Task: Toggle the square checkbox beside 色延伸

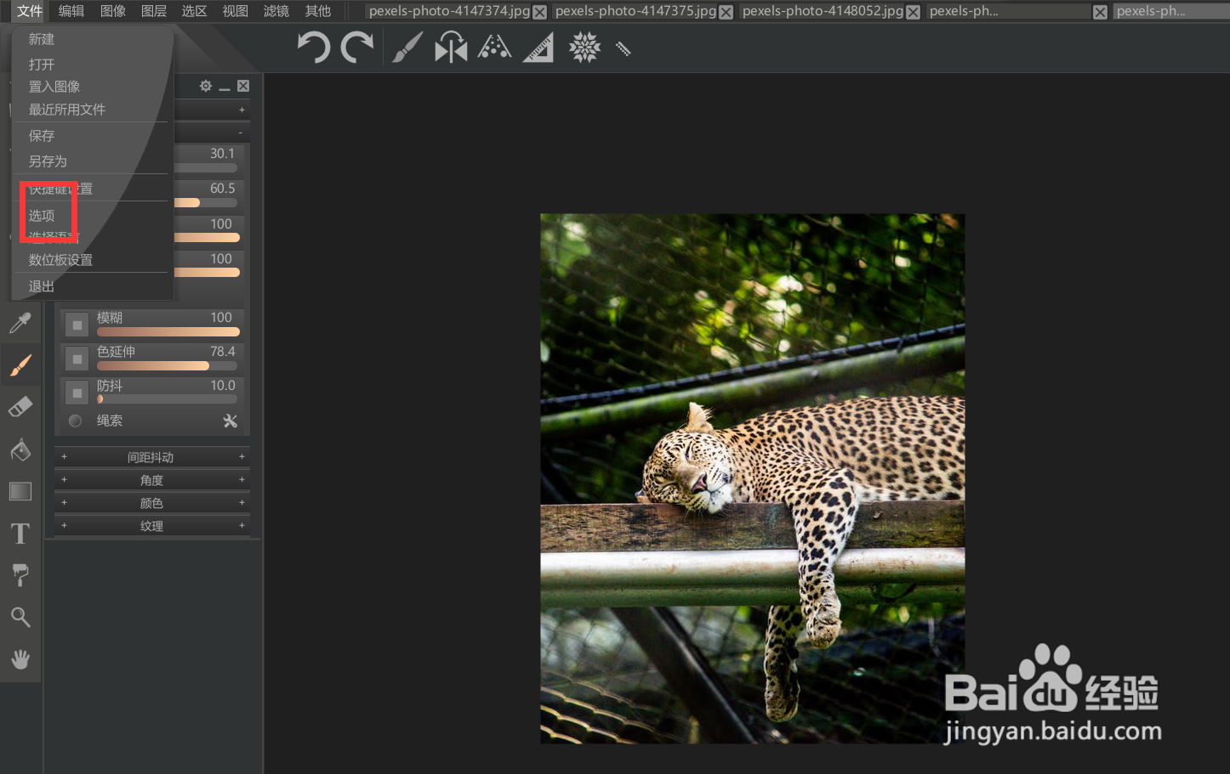Action: click(x=77, y=359)
